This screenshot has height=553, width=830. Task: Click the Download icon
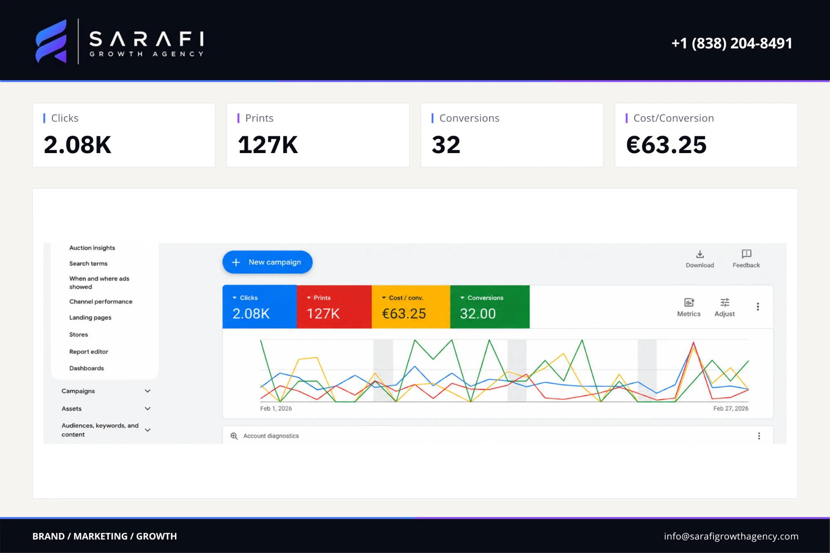(x=700, y=254)
